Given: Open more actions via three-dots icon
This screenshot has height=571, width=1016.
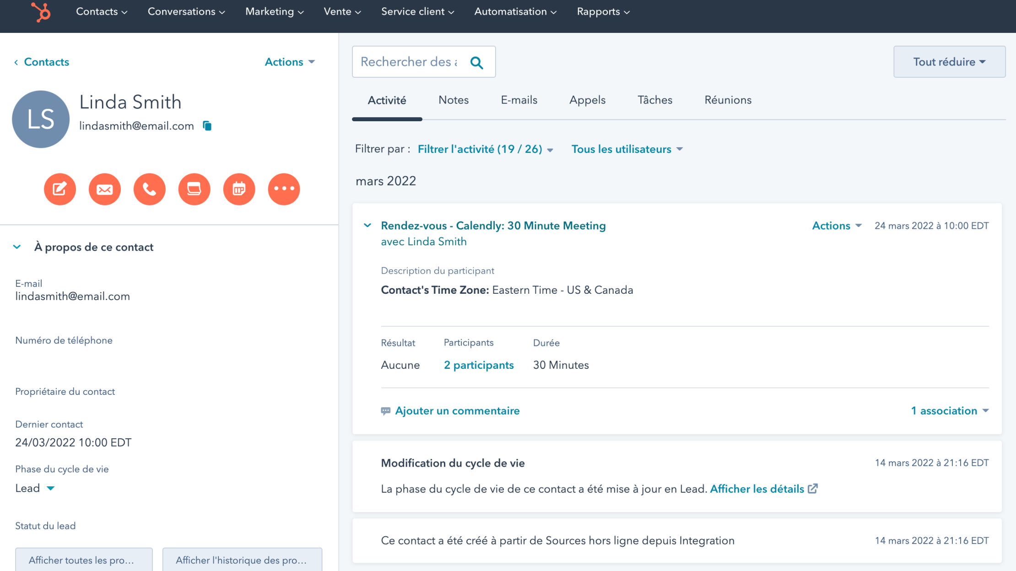Looking at the screenshot, I should point(284,189).
